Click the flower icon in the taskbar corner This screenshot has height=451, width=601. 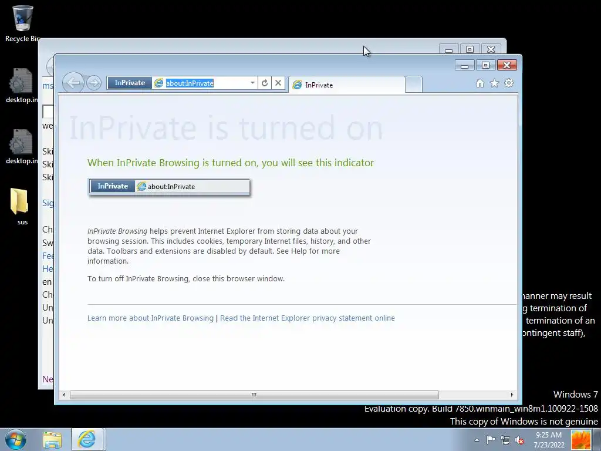tap(581, 440)
